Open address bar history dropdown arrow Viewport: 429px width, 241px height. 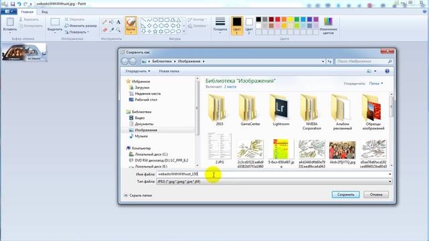323,62
